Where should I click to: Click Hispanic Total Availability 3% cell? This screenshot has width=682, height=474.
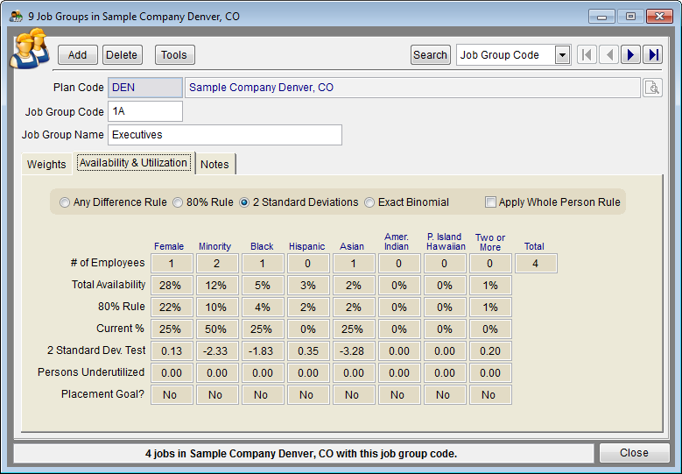click(x=308, y=286)
